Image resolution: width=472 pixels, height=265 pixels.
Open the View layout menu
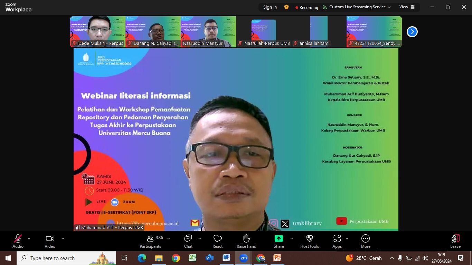pyautogui.click(x=407, y=7)
